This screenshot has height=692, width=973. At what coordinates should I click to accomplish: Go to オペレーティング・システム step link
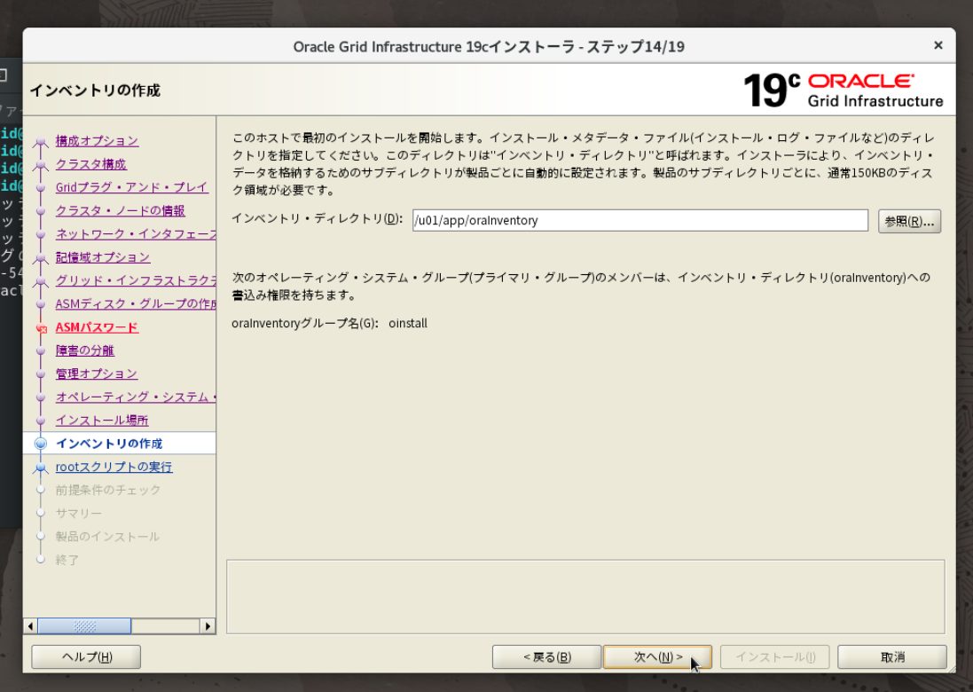(x=136, y=397)
